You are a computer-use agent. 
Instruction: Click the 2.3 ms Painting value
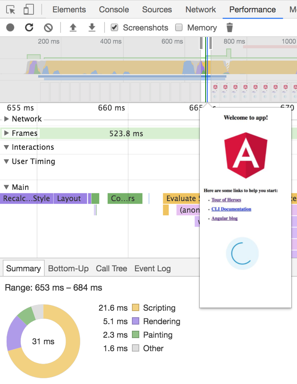pyautogui.click(x=115, y=335)
